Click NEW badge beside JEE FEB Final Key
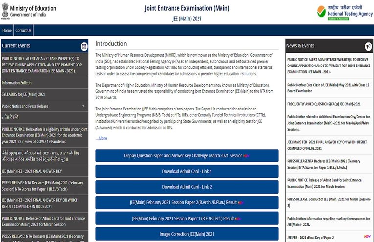 pyautogui.click(x=367, y=236)
